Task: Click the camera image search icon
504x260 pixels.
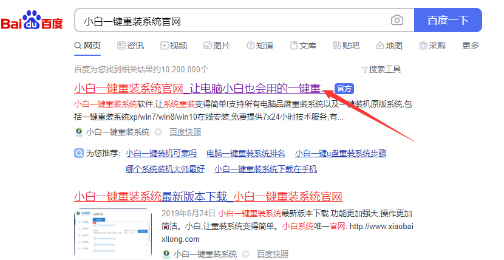Action: pyautogui.click(x=397, y=21)
